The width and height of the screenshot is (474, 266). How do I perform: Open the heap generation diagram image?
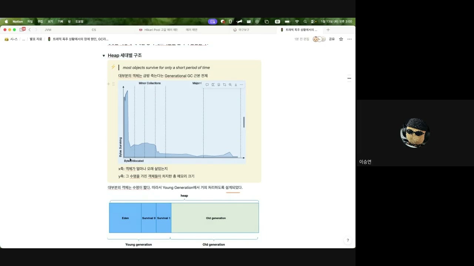coord(184,220)
